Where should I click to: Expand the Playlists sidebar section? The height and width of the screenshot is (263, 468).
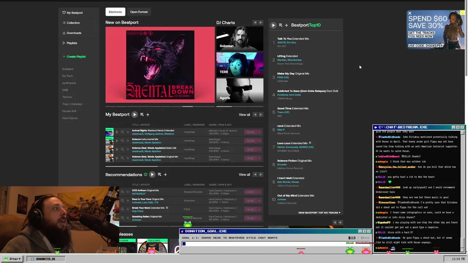(x=70, y=43)
